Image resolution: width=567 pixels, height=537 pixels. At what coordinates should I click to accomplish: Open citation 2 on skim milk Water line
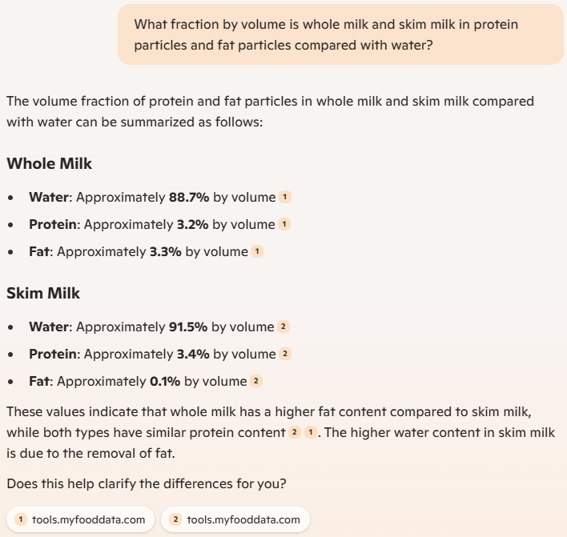click(284, 327)
